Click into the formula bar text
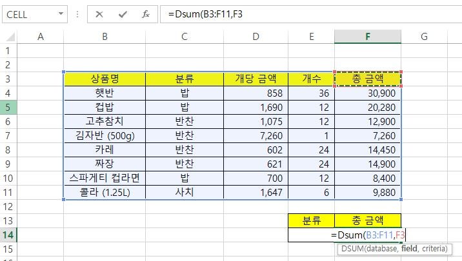462x261 pixels. tap(311, 14)
